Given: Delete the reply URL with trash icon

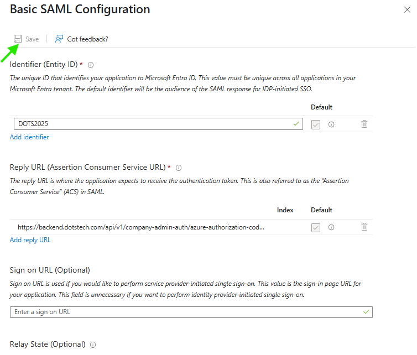Looking at the screenshot, I should [x=364, y=227].
